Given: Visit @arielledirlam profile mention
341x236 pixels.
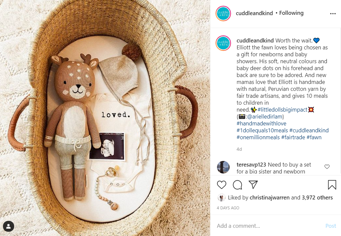Looking at the screenshot, I should (265, 117).
